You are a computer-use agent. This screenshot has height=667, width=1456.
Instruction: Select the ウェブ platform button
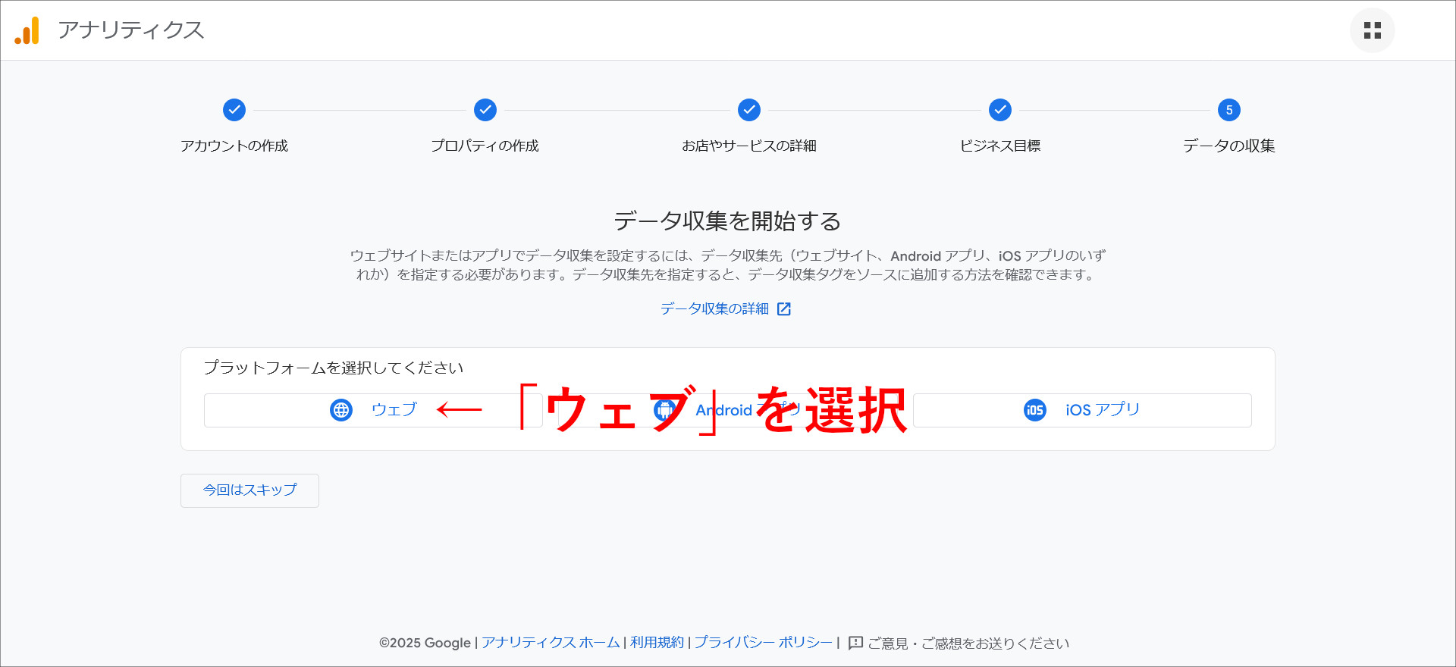(x=373, y=410)
